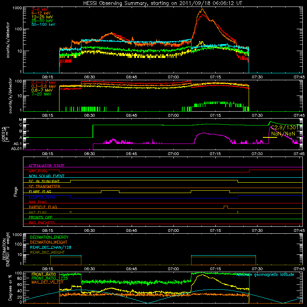Click the NaN/NaN annotation in GOES panel
The image size is (307, 307).
coord(283,134)
